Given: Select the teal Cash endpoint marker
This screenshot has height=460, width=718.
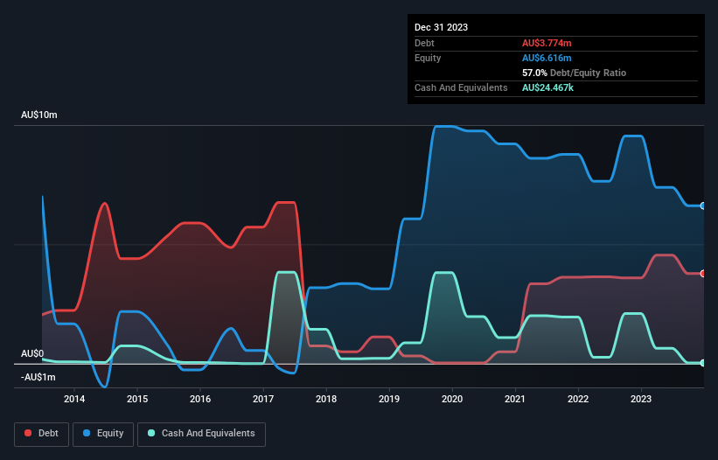Looking at the screenshot, I should pyautogui.click(x=703, y=363).
